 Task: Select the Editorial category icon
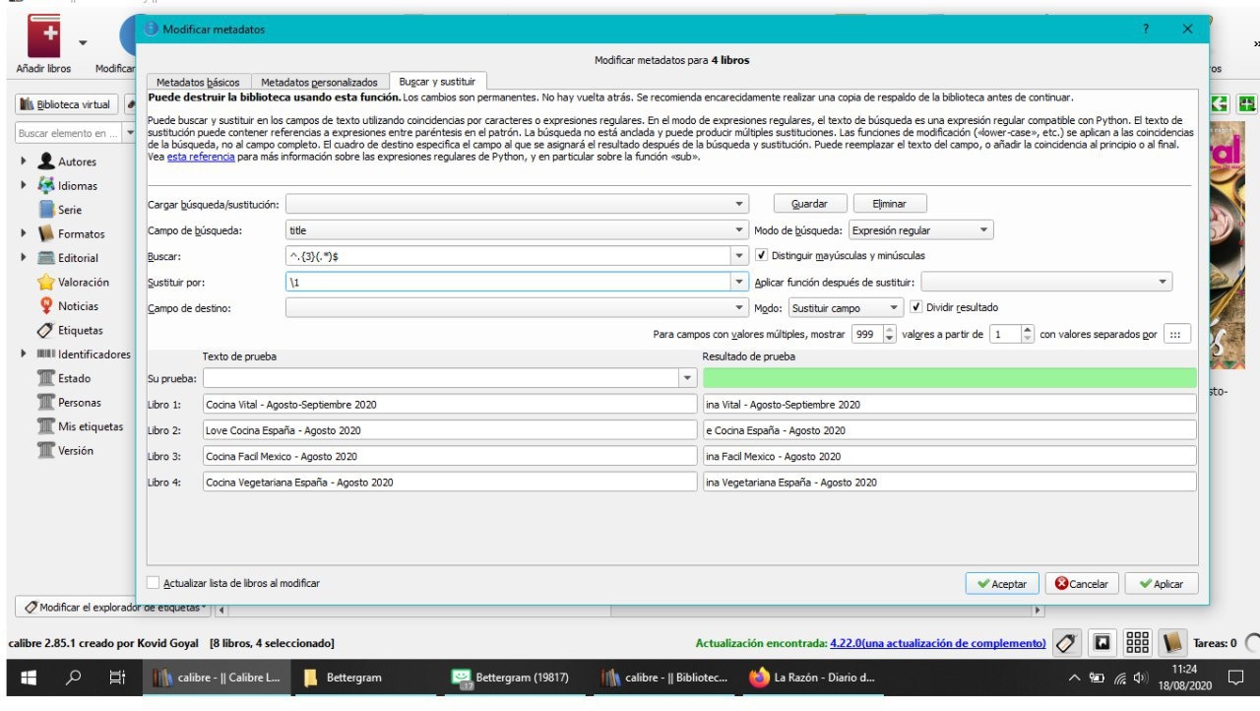(46, 258)
